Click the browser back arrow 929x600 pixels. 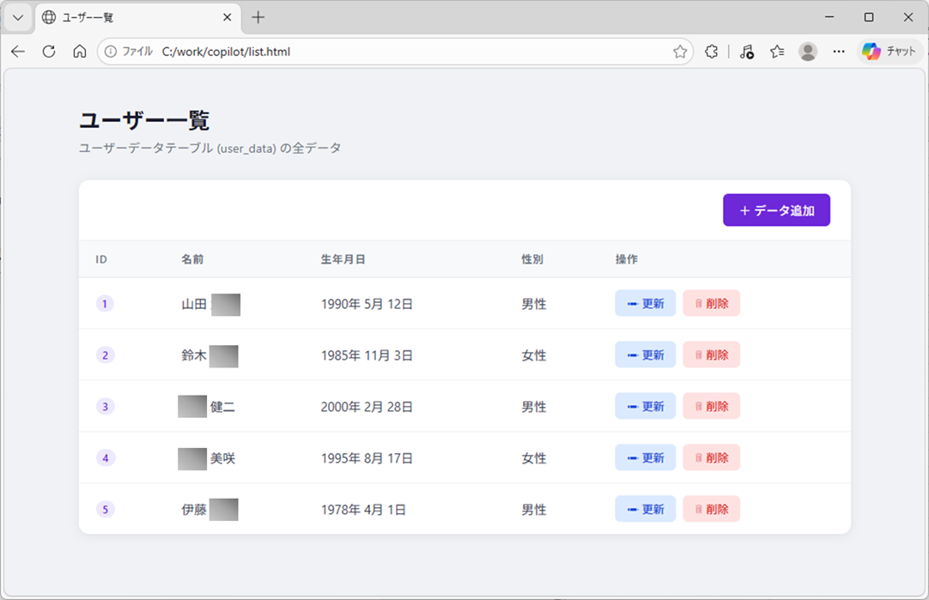[x=18, y=52]
